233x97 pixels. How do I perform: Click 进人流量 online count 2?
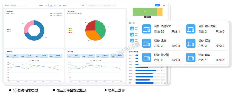(206, 32)
